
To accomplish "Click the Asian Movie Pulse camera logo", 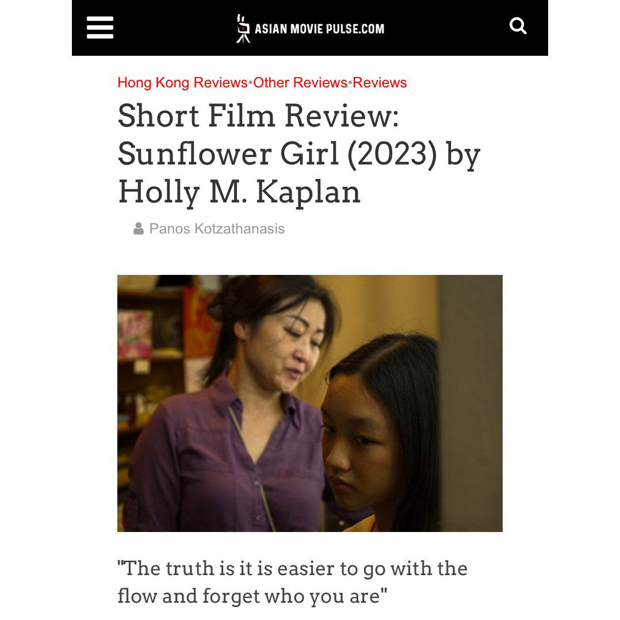I will pos(243,29).
